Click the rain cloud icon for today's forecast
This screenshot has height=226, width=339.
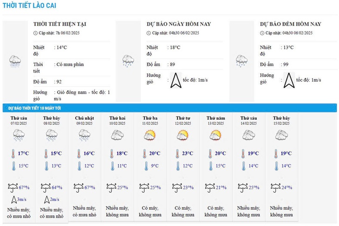128,61
